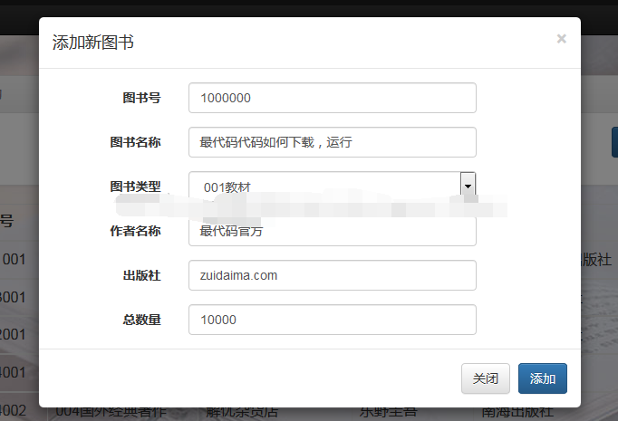Close the 添加新图书 dialog with the × icon
Image resolution: width=618 pixels, height=421 pixels.
(x=561, y=39)
